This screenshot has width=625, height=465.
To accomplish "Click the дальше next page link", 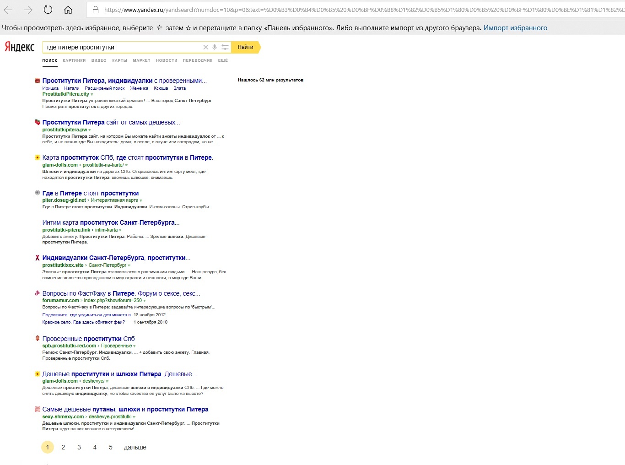I will point(135,447).
